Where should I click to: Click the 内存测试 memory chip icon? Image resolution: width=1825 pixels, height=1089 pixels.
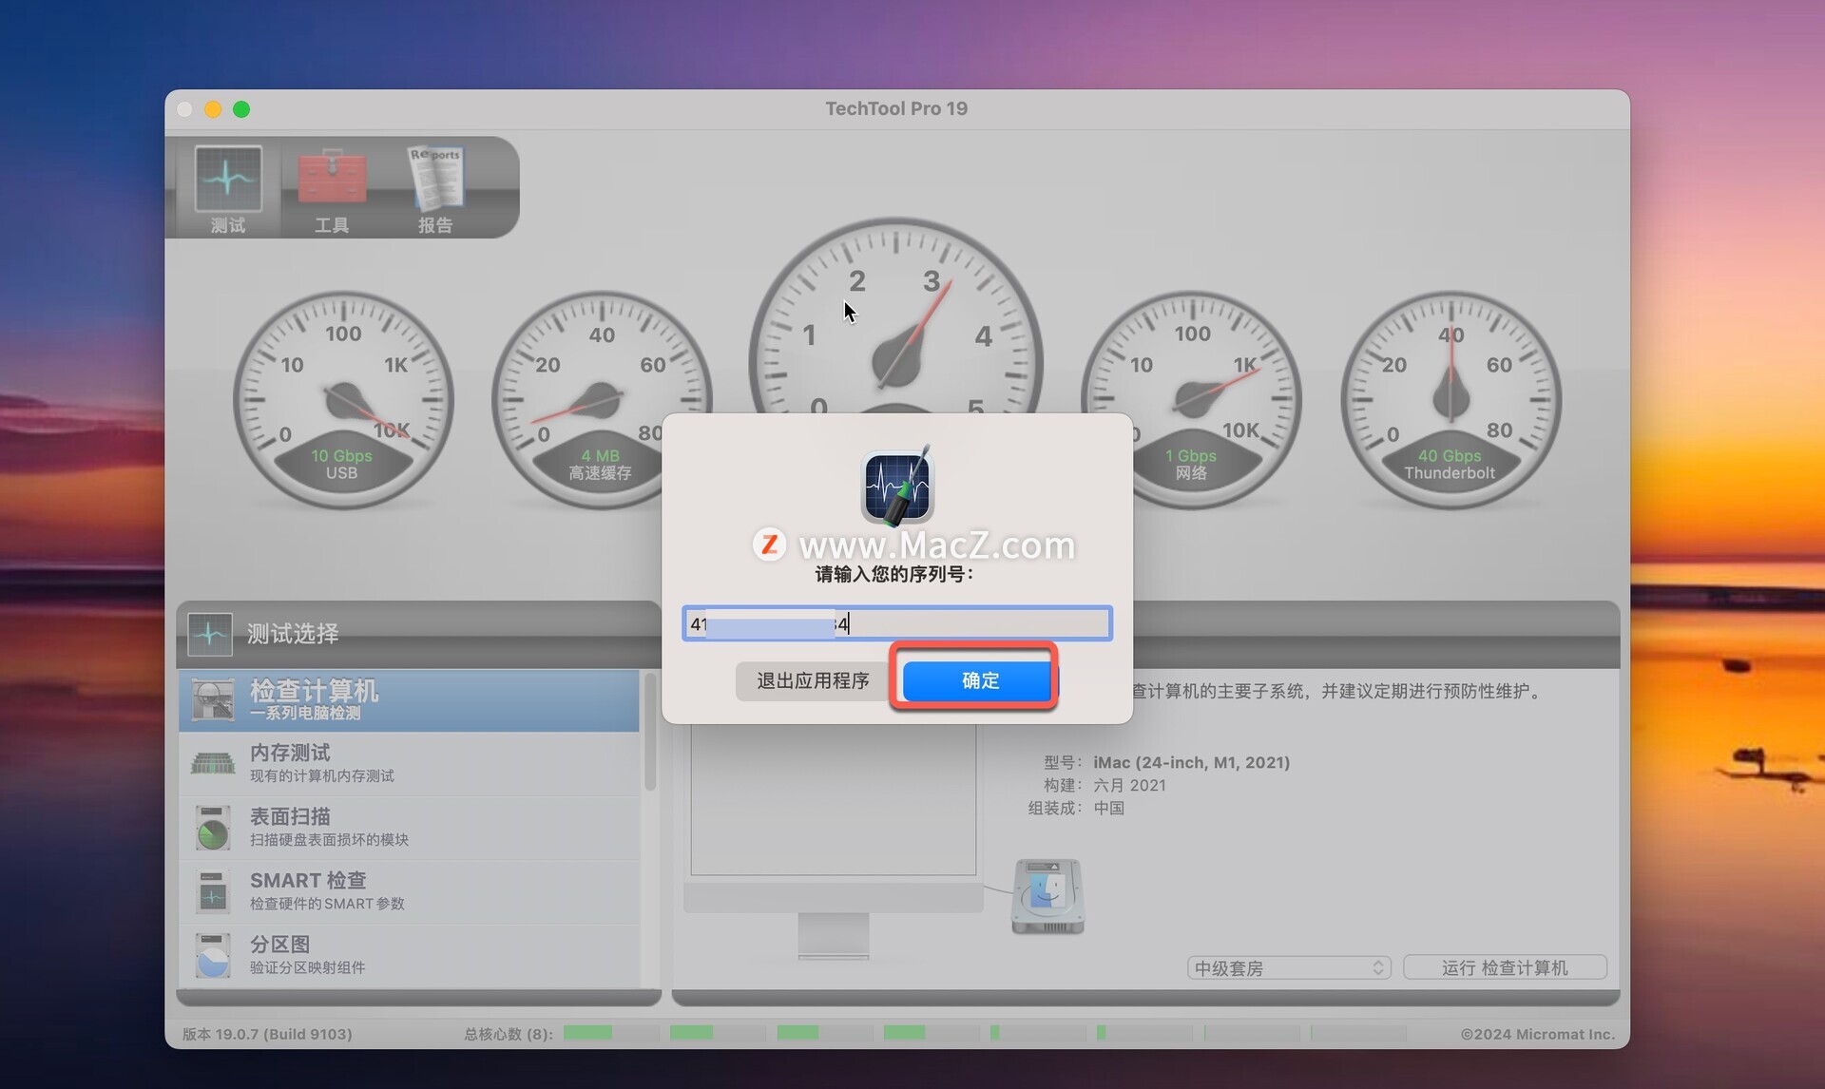[213, 763]
